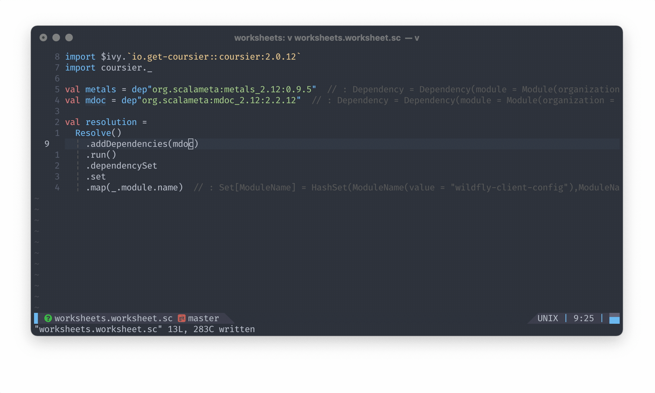Click the blue mode indicator bar at statusline start
The width and height of the screenshot is (655, 393).
pyautogui.click(x=36, y=318)
